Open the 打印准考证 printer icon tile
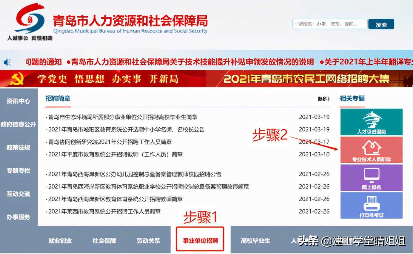 pyautogui.click(x=371, y=205)
